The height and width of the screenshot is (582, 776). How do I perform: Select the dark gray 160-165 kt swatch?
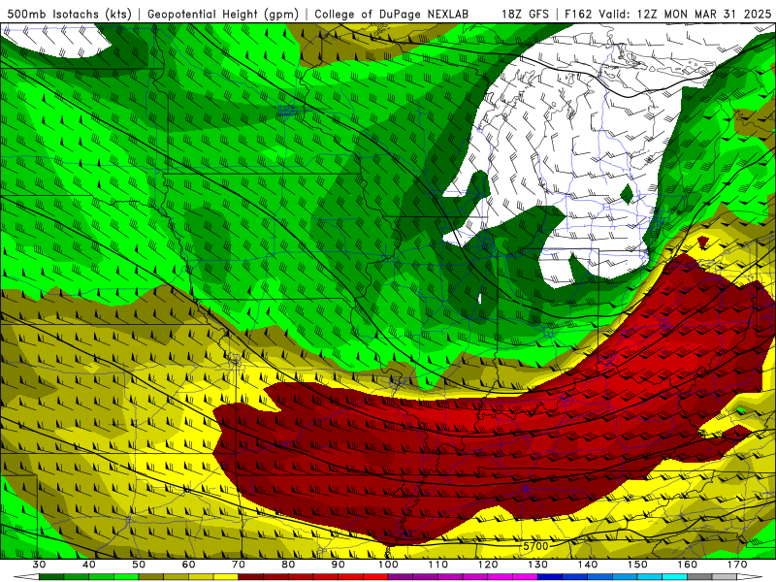699,576
